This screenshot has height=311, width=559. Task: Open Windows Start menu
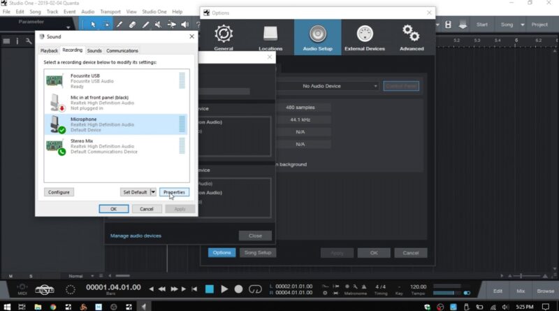coord(7,307)
